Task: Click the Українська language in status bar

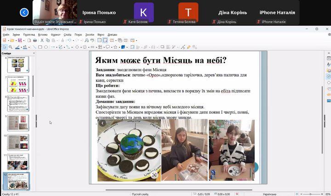Action: (269, 194)
